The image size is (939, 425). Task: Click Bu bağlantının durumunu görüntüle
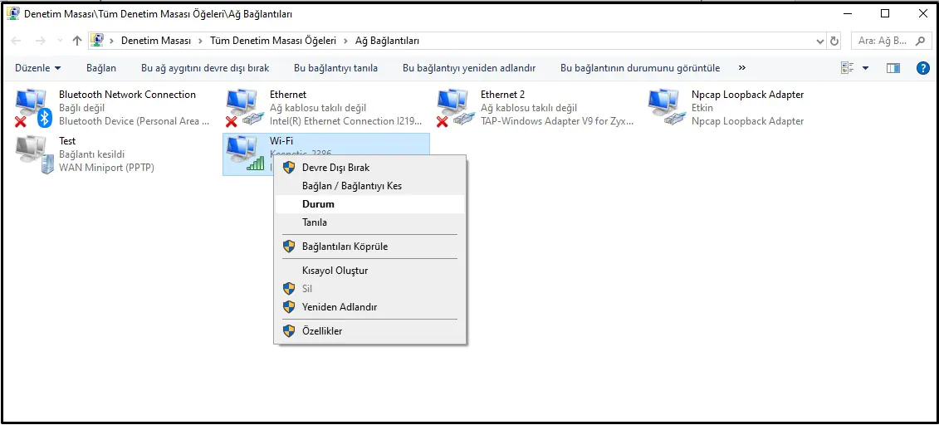[x=640, y=68]
